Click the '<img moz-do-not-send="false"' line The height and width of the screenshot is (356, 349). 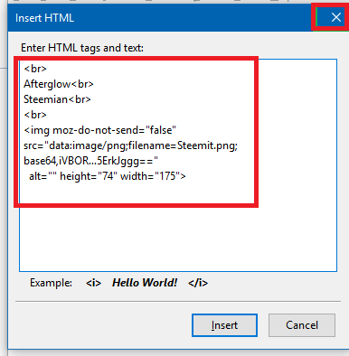pyautogui.click(x=99, y=130)
